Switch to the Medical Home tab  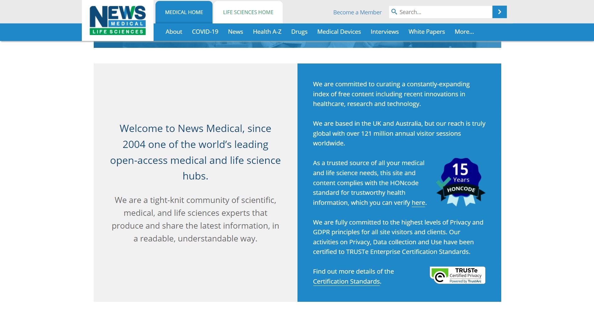pyautogui.click(x=184, y=12)
